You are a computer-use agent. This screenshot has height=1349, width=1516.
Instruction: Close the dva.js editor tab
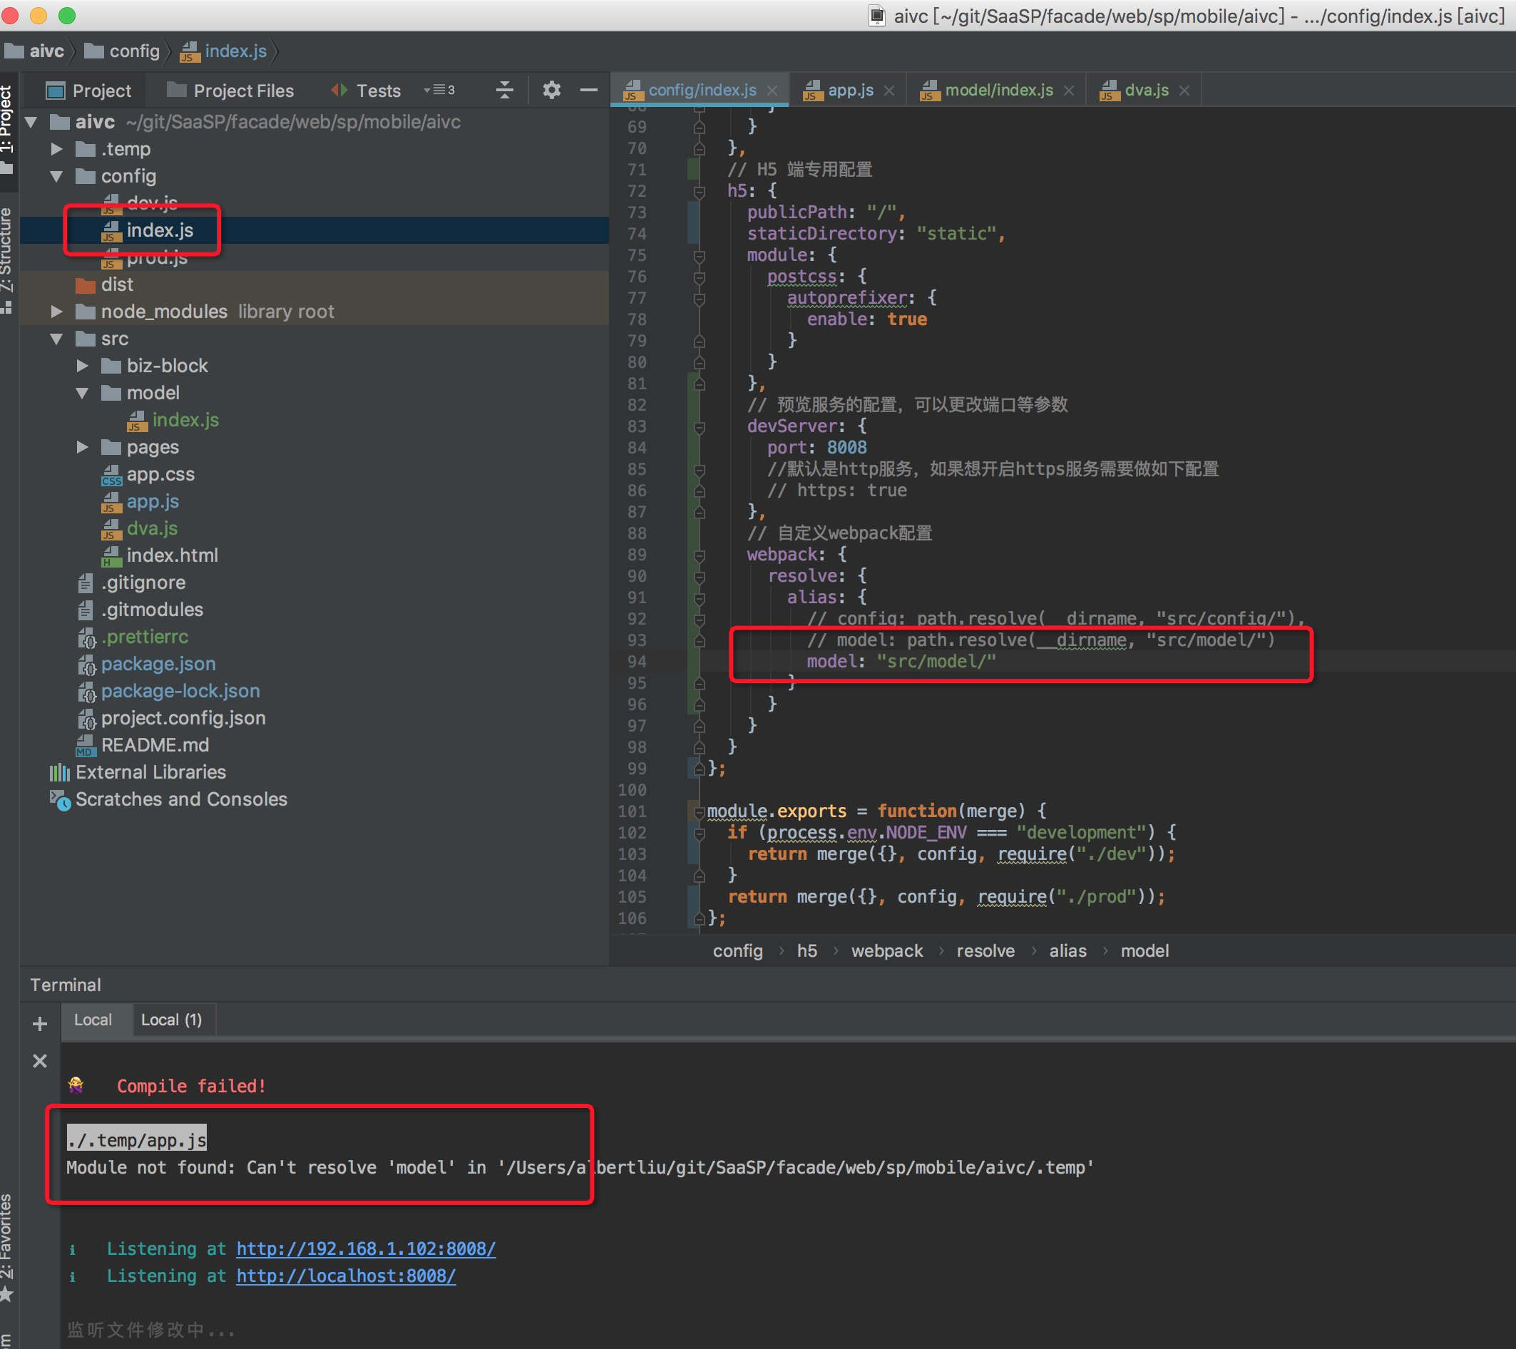click(1184, 91)
